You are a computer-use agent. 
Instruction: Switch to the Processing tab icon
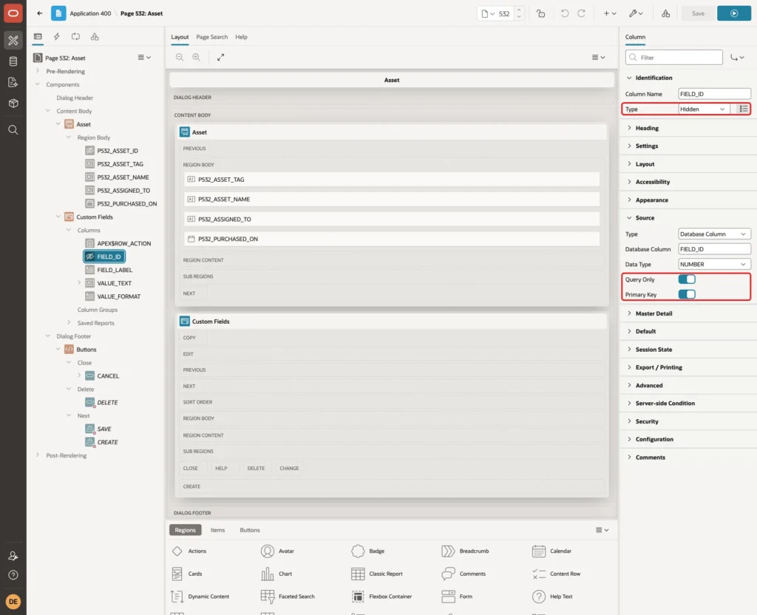75,37
